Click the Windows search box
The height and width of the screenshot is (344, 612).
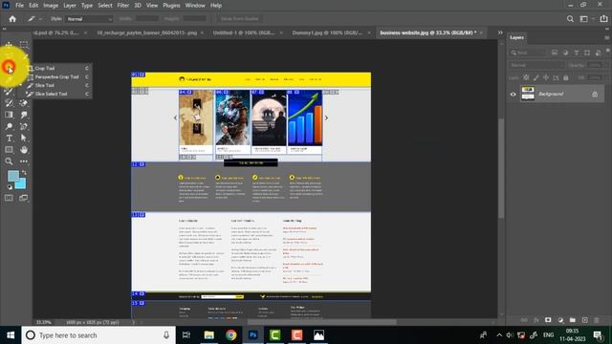click(98, 335)
